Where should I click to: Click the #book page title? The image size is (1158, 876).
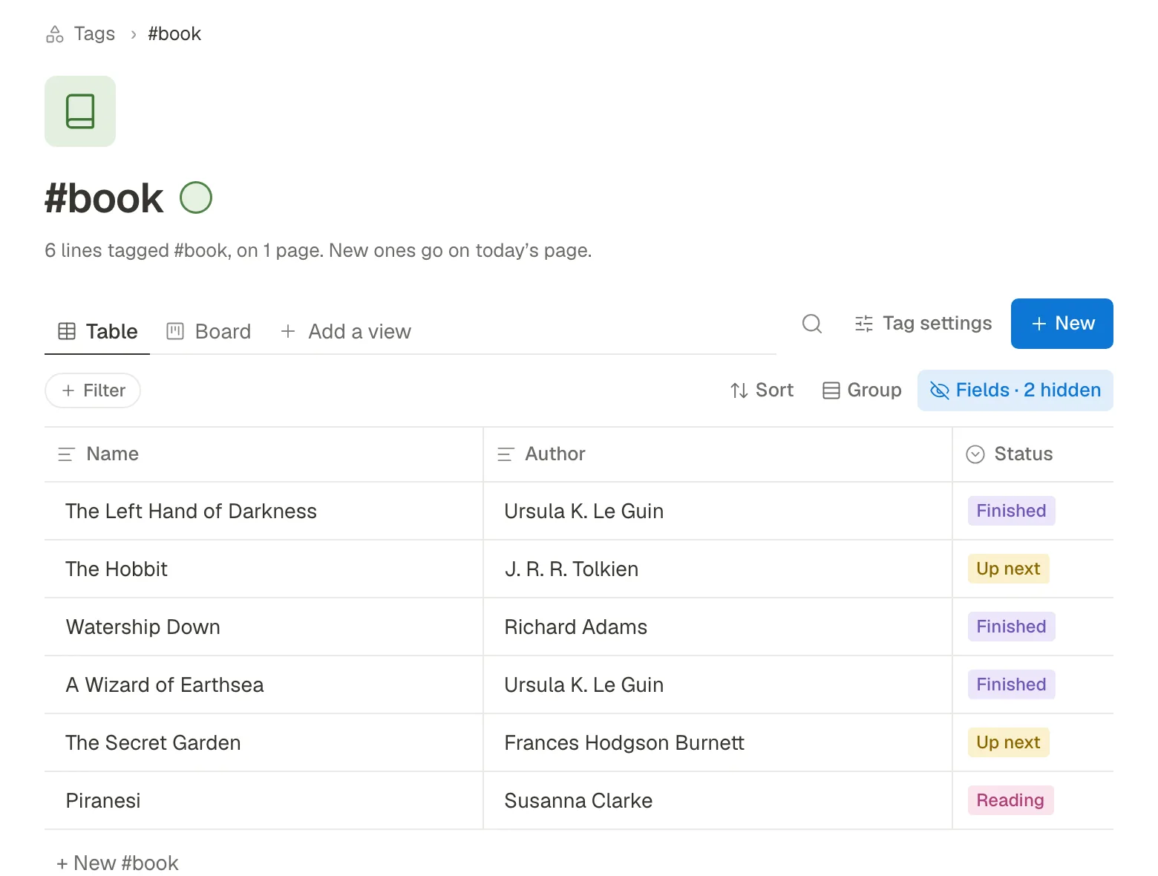(104, 198)
